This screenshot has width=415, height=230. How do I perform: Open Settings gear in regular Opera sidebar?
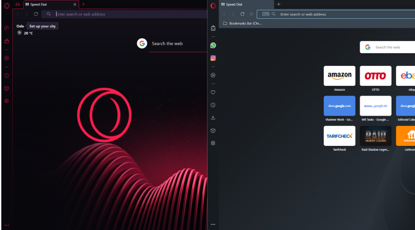pos(213,143)
